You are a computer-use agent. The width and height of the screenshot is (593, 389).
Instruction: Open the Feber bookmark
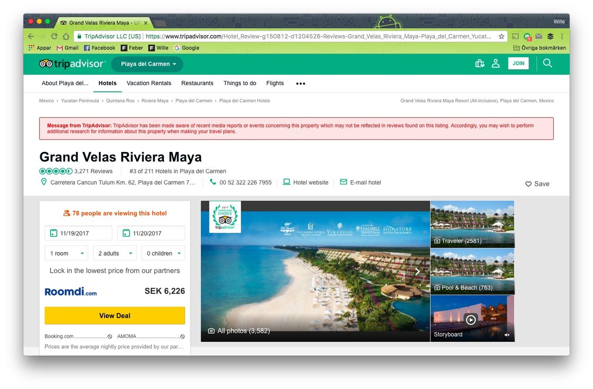point(132,48)
